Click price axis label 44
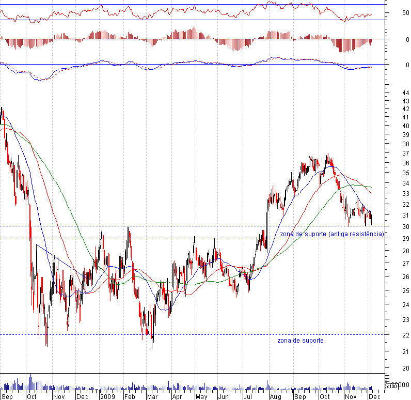Viewport: 411px width, 400px height. (406, 93)
